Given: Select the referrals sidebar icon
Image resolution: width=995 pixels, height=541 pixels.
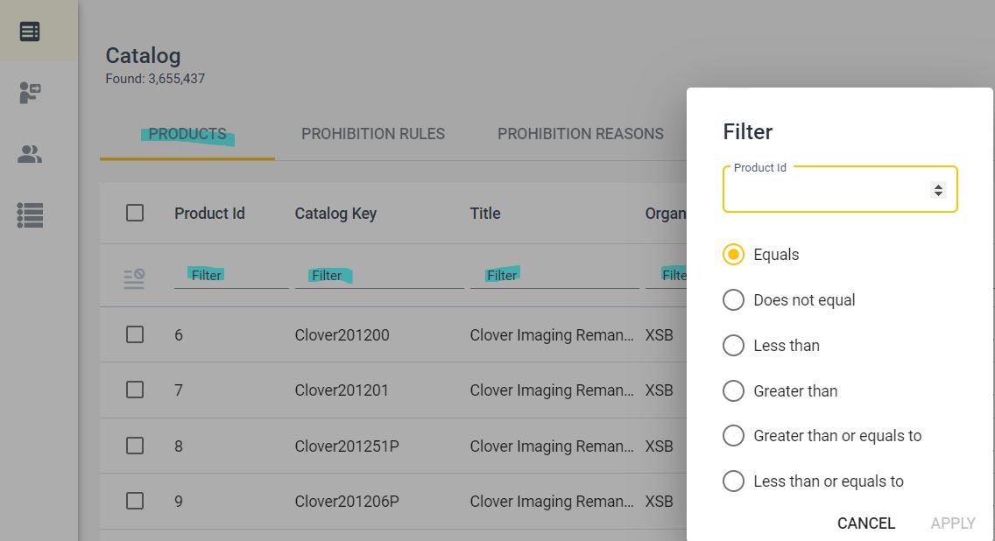Looking at the screenshot, I should [x=29, y=92].
